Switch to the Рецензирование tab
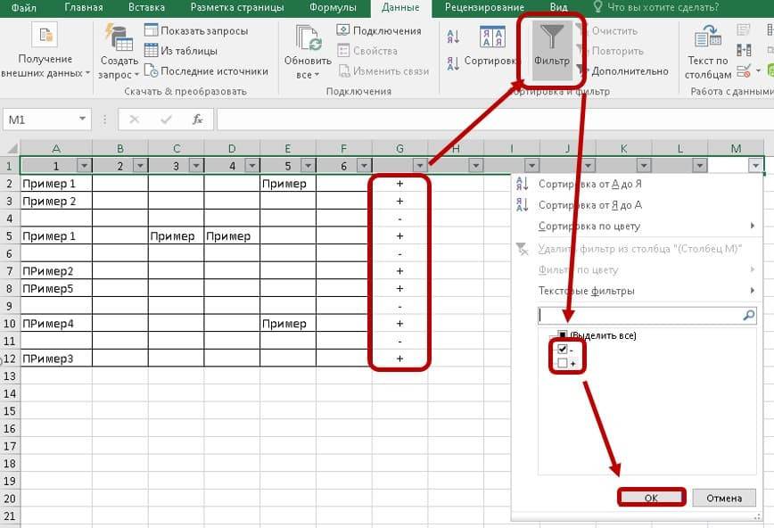 (x=484, y=7)
